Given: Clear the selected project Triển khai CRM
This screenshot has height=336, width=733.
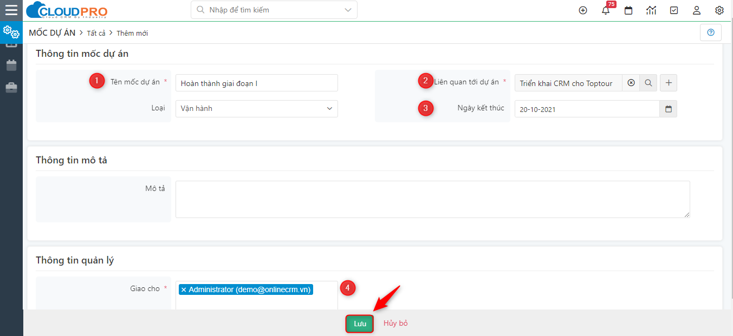Looking at the screenshot, I should coord(631,83).
